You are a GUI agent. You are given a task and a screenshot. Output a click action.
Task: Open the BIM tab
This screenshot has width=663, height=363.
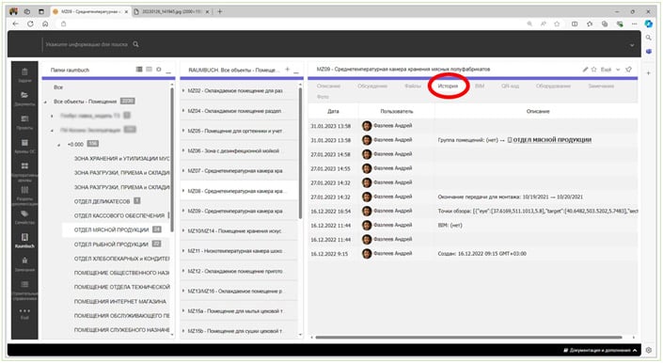click(x=480, y=86)
